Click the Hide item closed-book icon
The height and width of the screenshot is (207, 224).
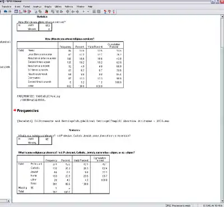point(99,12)
